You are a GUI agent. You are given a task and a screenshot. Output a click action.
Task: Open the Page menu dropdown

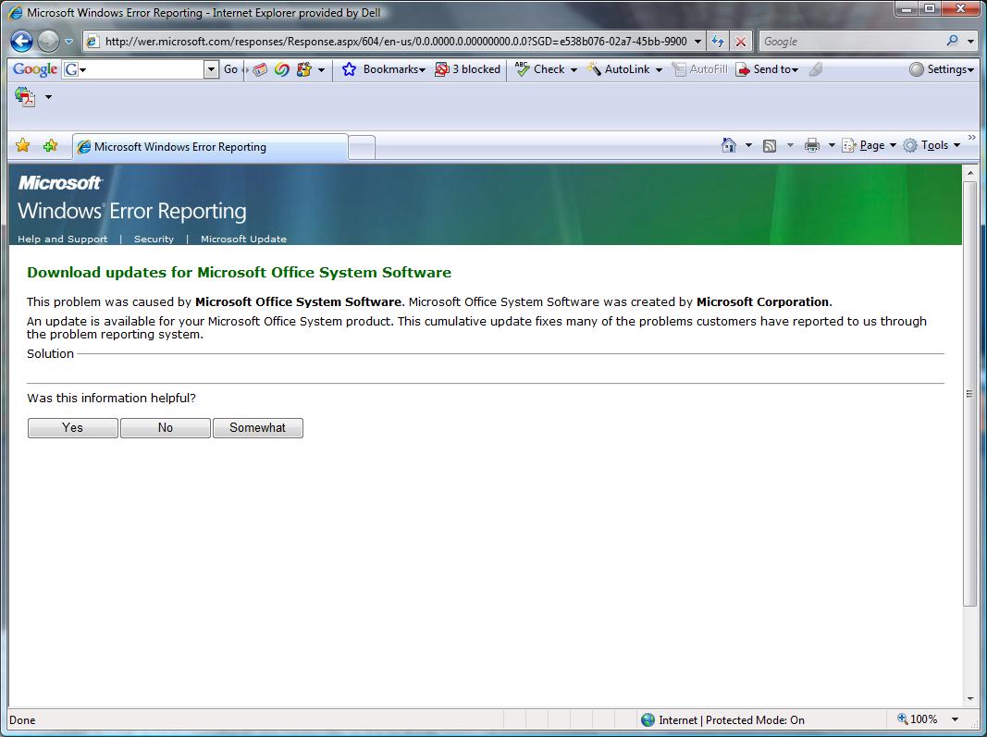870,145
